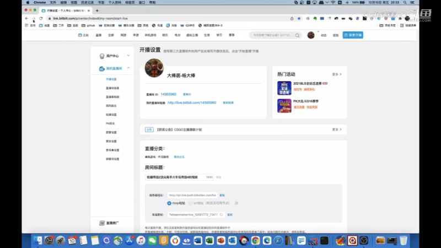Open App Store from the Dock
This screenshot has height=248, width=441.
(130, 240)
